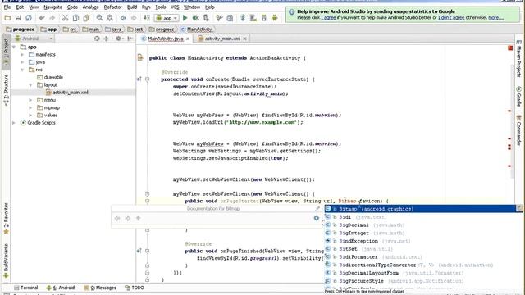This screenshot has height=295, width=525.
Task: Click the Undo arrow icon
Action: [x=42, y=18]
